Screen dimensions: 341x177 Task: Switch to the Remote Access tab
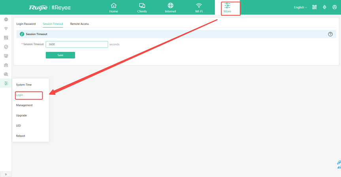pyautogui.click(x=79, y=24)
